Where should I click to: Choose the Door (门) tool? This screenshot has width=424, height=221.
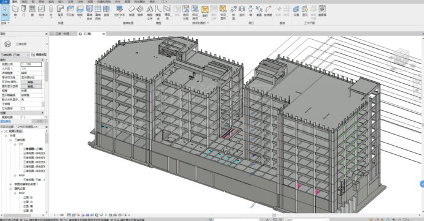[x=24, y=12]
